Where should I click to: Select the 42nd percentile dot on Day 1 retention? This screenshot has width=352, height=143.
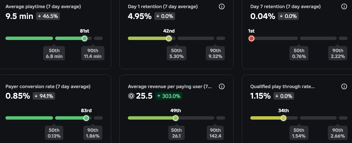point(169,38)
